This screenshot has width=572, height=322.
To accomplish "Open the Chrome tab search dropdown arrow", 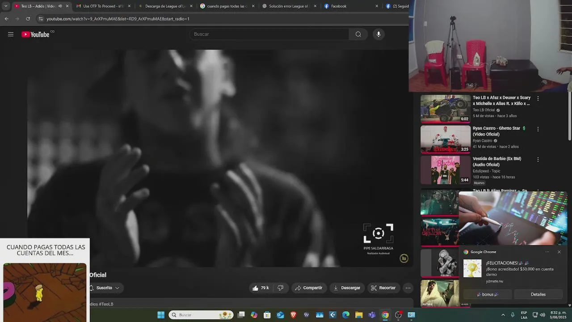I will (6, 6).
